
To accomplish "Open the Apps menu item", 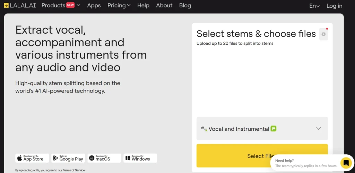I will (x=94, y=6).
